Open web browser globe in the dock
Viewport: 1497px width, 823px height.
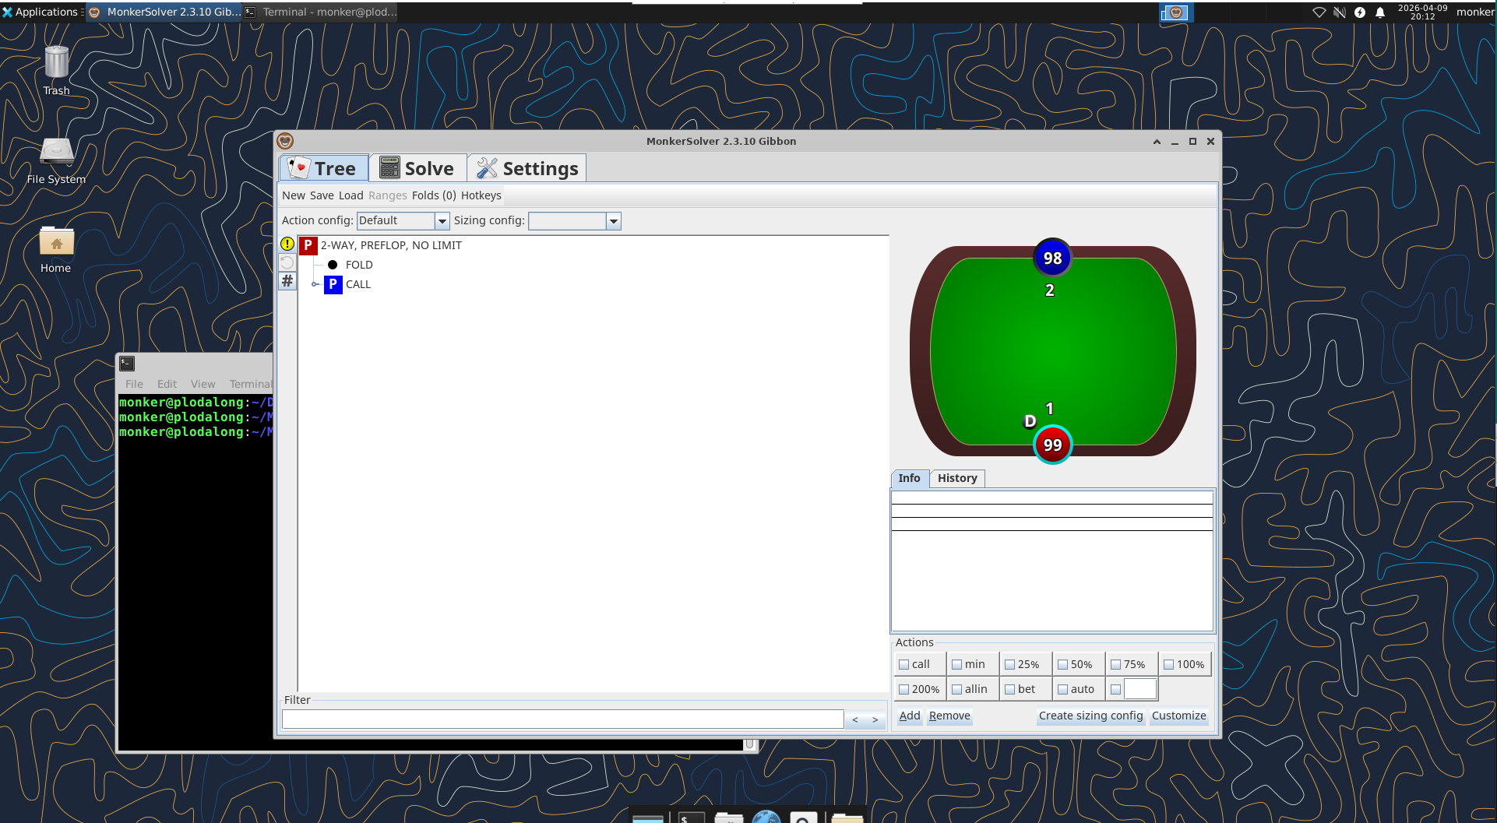[x=766, y=816]
